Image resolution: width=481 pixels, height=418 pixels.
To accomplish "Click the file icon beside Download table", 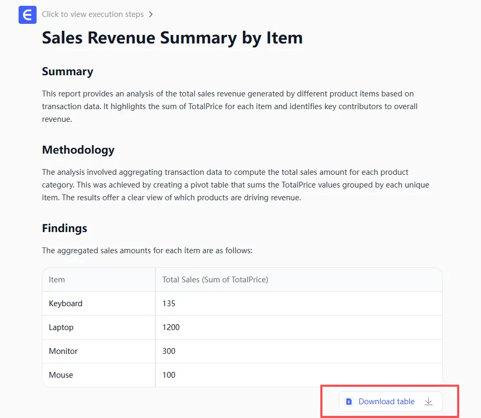I will click(349, 402).
